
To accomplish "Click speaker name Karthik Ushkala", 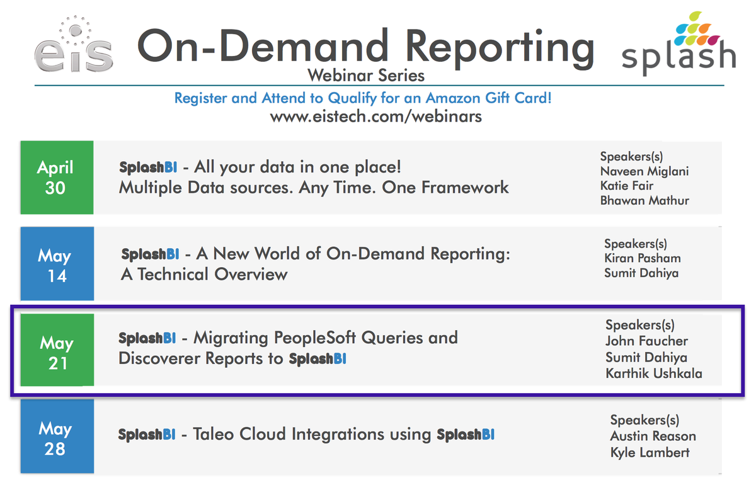I will point(654,374).
